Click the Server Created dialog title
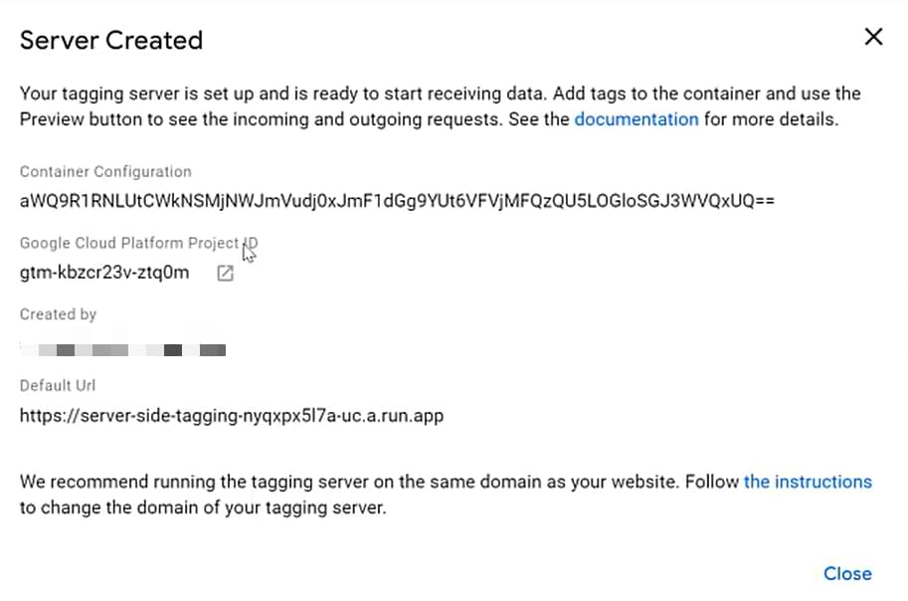908x601 pixels. click(x=110, y=41)
